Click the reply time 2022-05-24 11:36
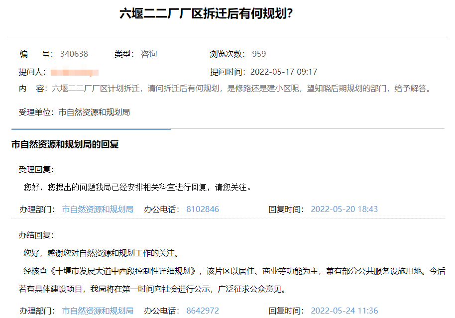 click(x=344, y=311)
